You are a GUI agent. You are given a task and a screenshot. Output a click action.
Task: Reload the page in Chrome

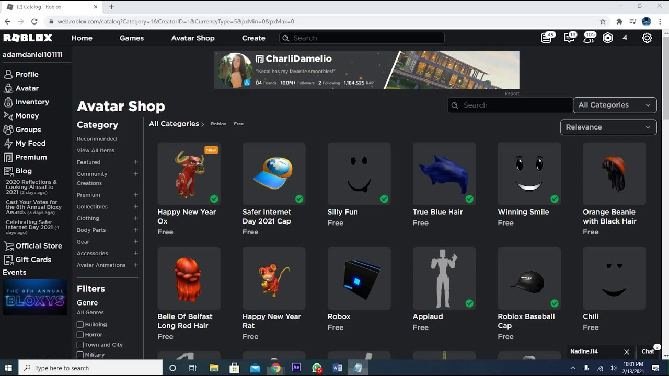click(x=34, y=21)
